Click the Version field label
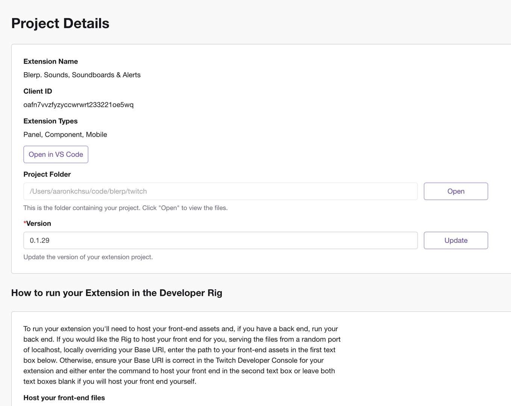The image size is (511, 406). [39, 223]
